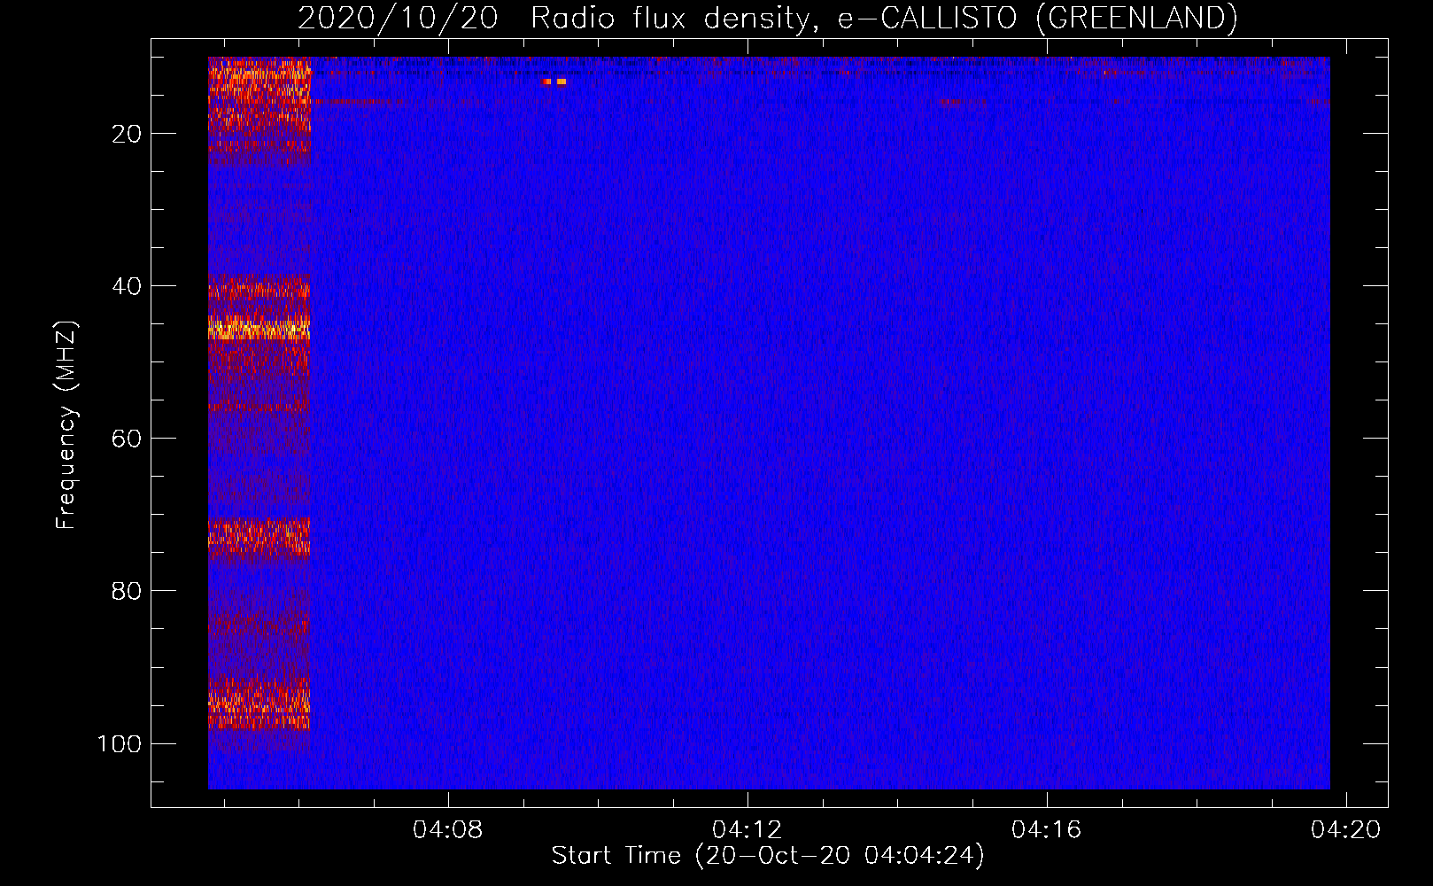Click the small orange burst near 04:09

coord(554,82)
